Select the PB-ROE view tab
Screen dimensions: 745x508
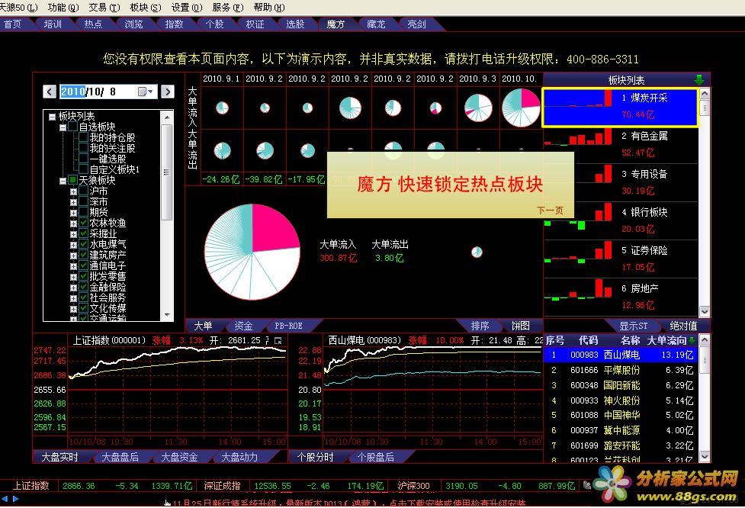[288, 326]
